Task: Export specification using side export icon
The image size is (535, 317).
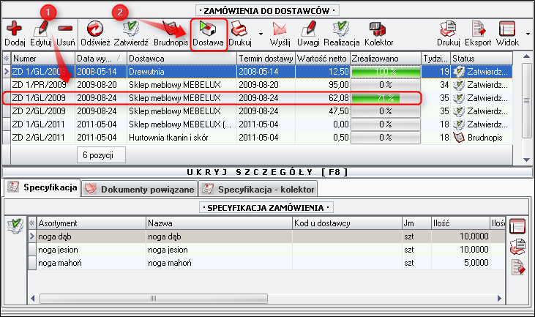Action: coord(518,266)
